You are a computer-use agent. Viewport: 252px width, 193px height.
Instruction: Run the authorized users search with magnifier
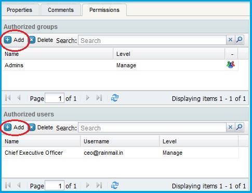tap(240, 127)
